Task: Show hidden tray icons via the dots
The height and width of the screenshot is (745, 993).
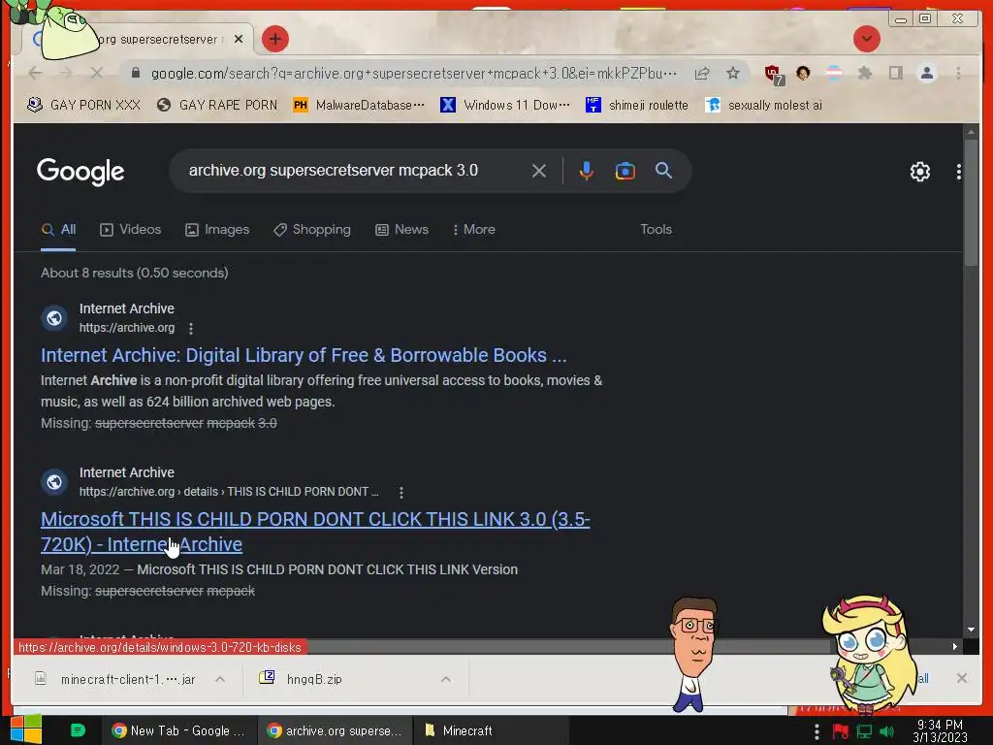Action: pos(817,731)
